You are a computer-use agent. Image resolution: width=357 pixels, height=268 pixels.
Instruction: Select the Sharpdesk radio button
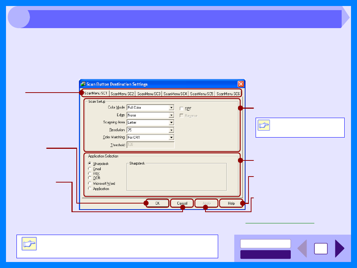90,163
